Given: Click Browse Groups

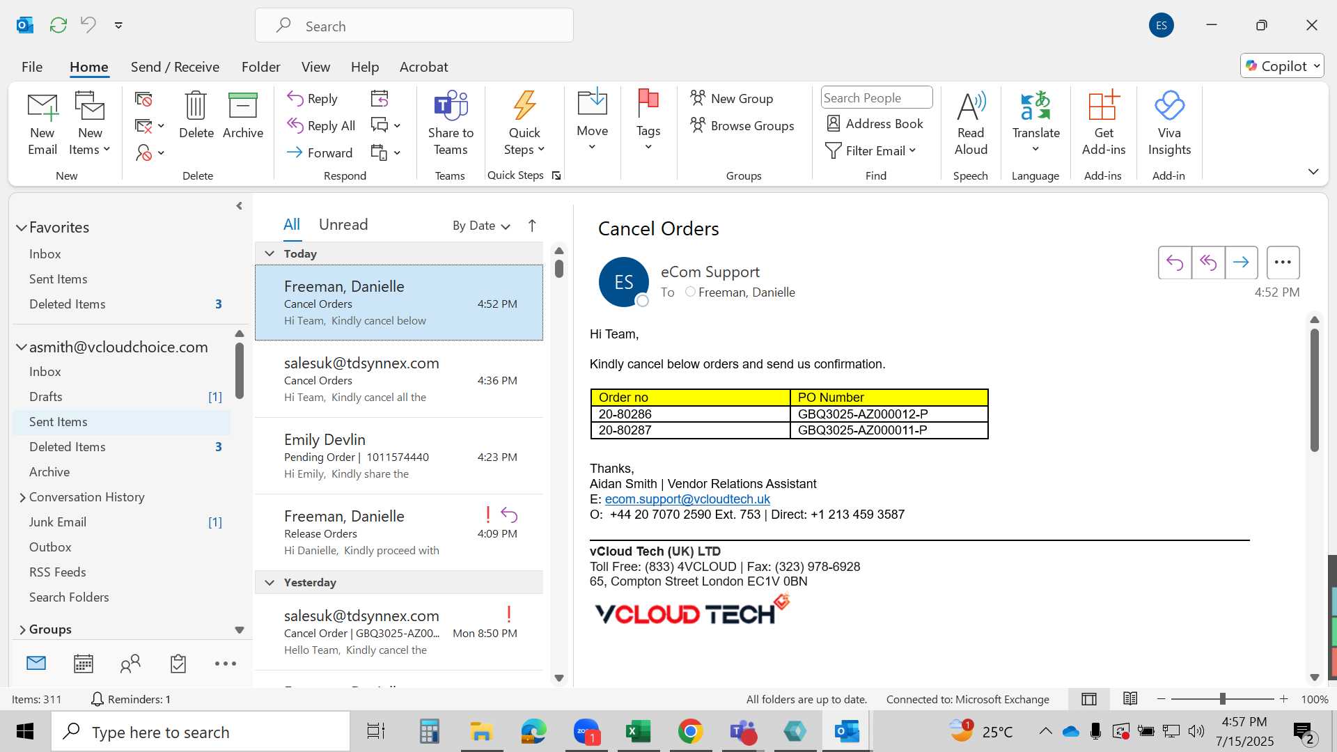Looking at the screenshot, I should (x=742, y=125).
